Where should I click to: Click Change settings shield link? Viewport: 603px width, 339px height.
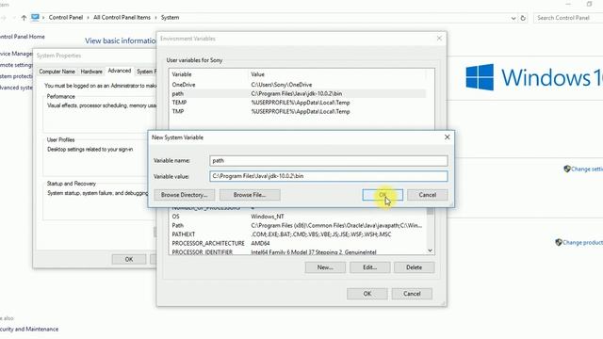point(583,169)
